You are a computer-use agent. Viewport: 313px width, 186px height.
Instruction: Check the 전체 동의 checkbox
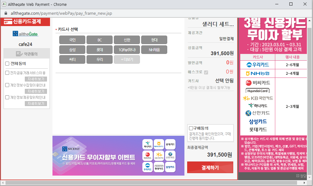coord(7,64)
